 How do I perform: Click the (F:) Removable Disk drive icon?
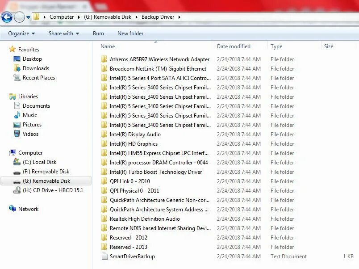[17, 172]
